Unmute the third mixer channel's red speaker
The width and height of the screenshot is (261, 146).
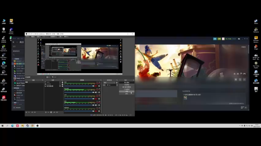(96, 99)
